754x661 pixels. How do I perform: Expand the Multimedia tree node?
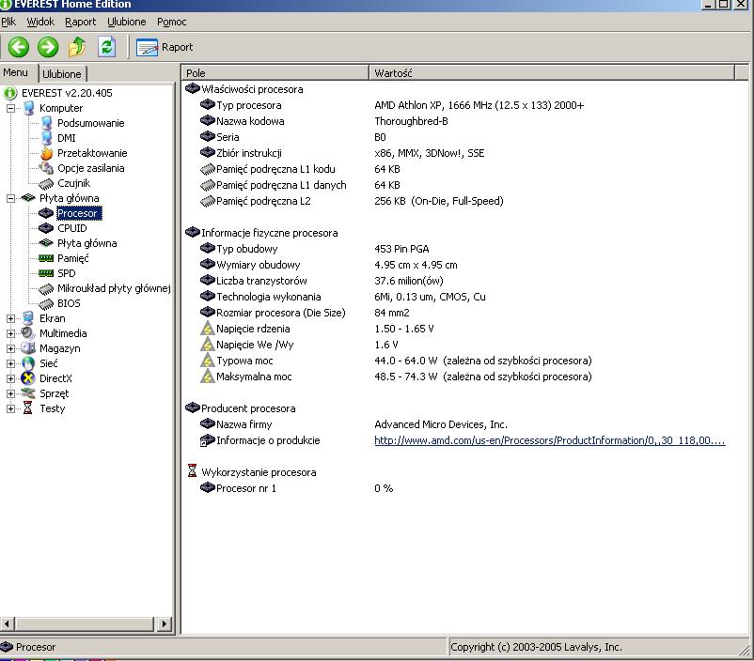pos(10,333)
